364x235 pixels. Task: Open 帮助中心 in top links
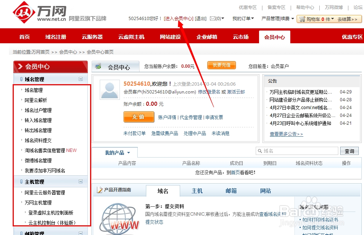click(x=305, y=7)
